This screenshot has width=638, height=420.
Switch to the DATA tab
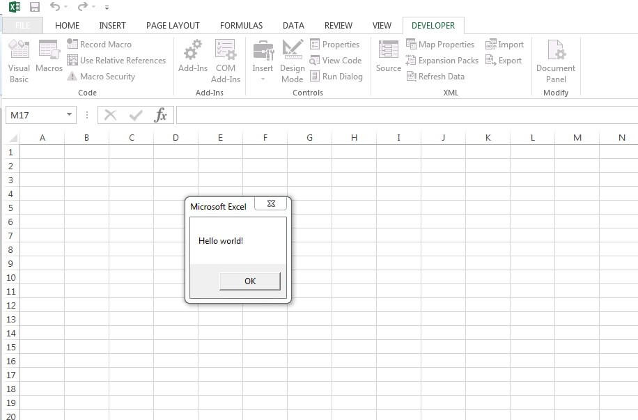point(293,25)
